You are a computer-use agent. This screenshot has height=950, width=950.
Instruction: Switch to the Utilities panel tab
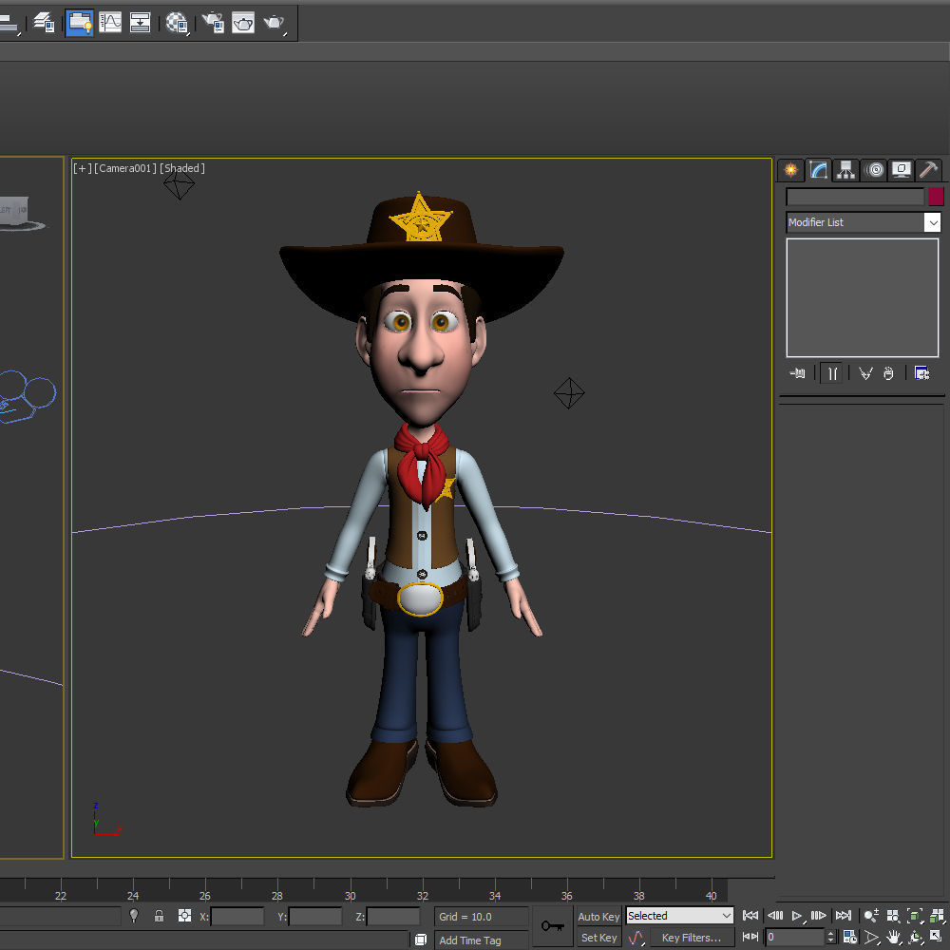click(x=928, y=170)
